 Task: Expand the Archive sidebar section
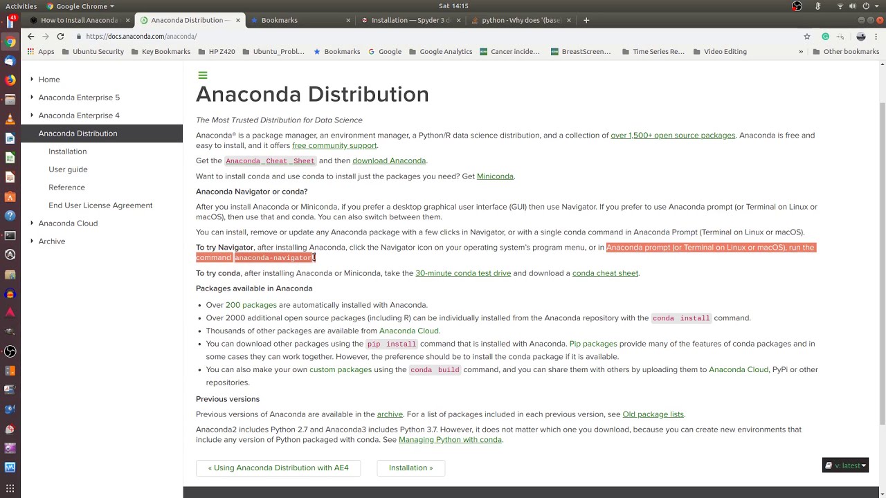tap(32, 241)
